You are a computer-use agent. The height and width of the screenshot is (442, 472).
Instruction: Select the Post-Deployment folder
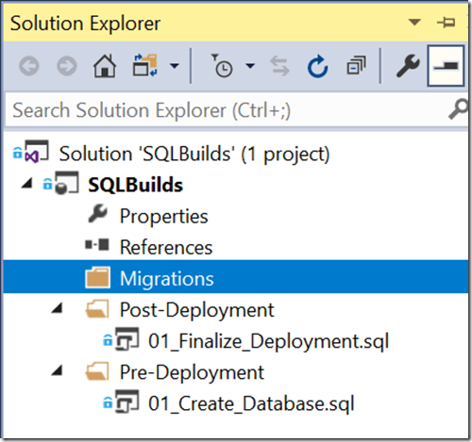(x=197, y=310)
